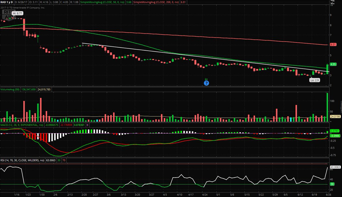Click the red 6.01 price axis bubble
Viewport: 342px width, 197px height.
(x=333, y=45)
